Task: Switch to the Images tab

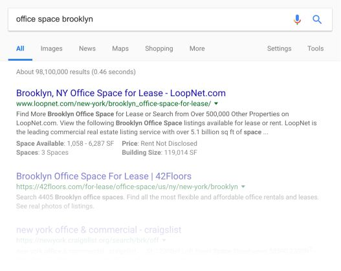Action: coord(52,48)
